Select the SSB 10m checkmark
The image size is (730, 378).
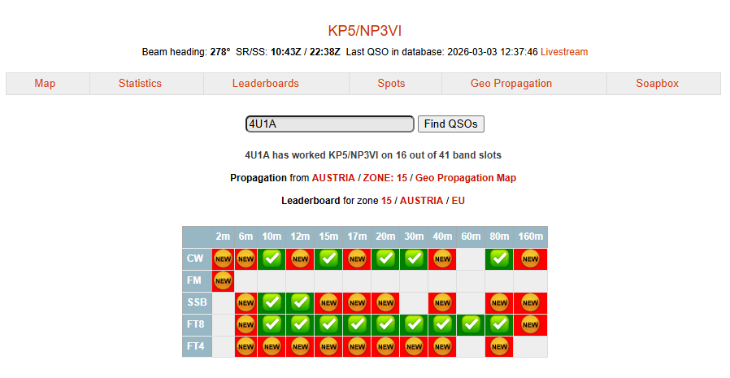point(272,302)
